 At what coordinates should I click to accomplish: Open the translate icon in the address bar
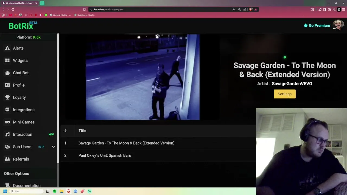click(234, 9)
